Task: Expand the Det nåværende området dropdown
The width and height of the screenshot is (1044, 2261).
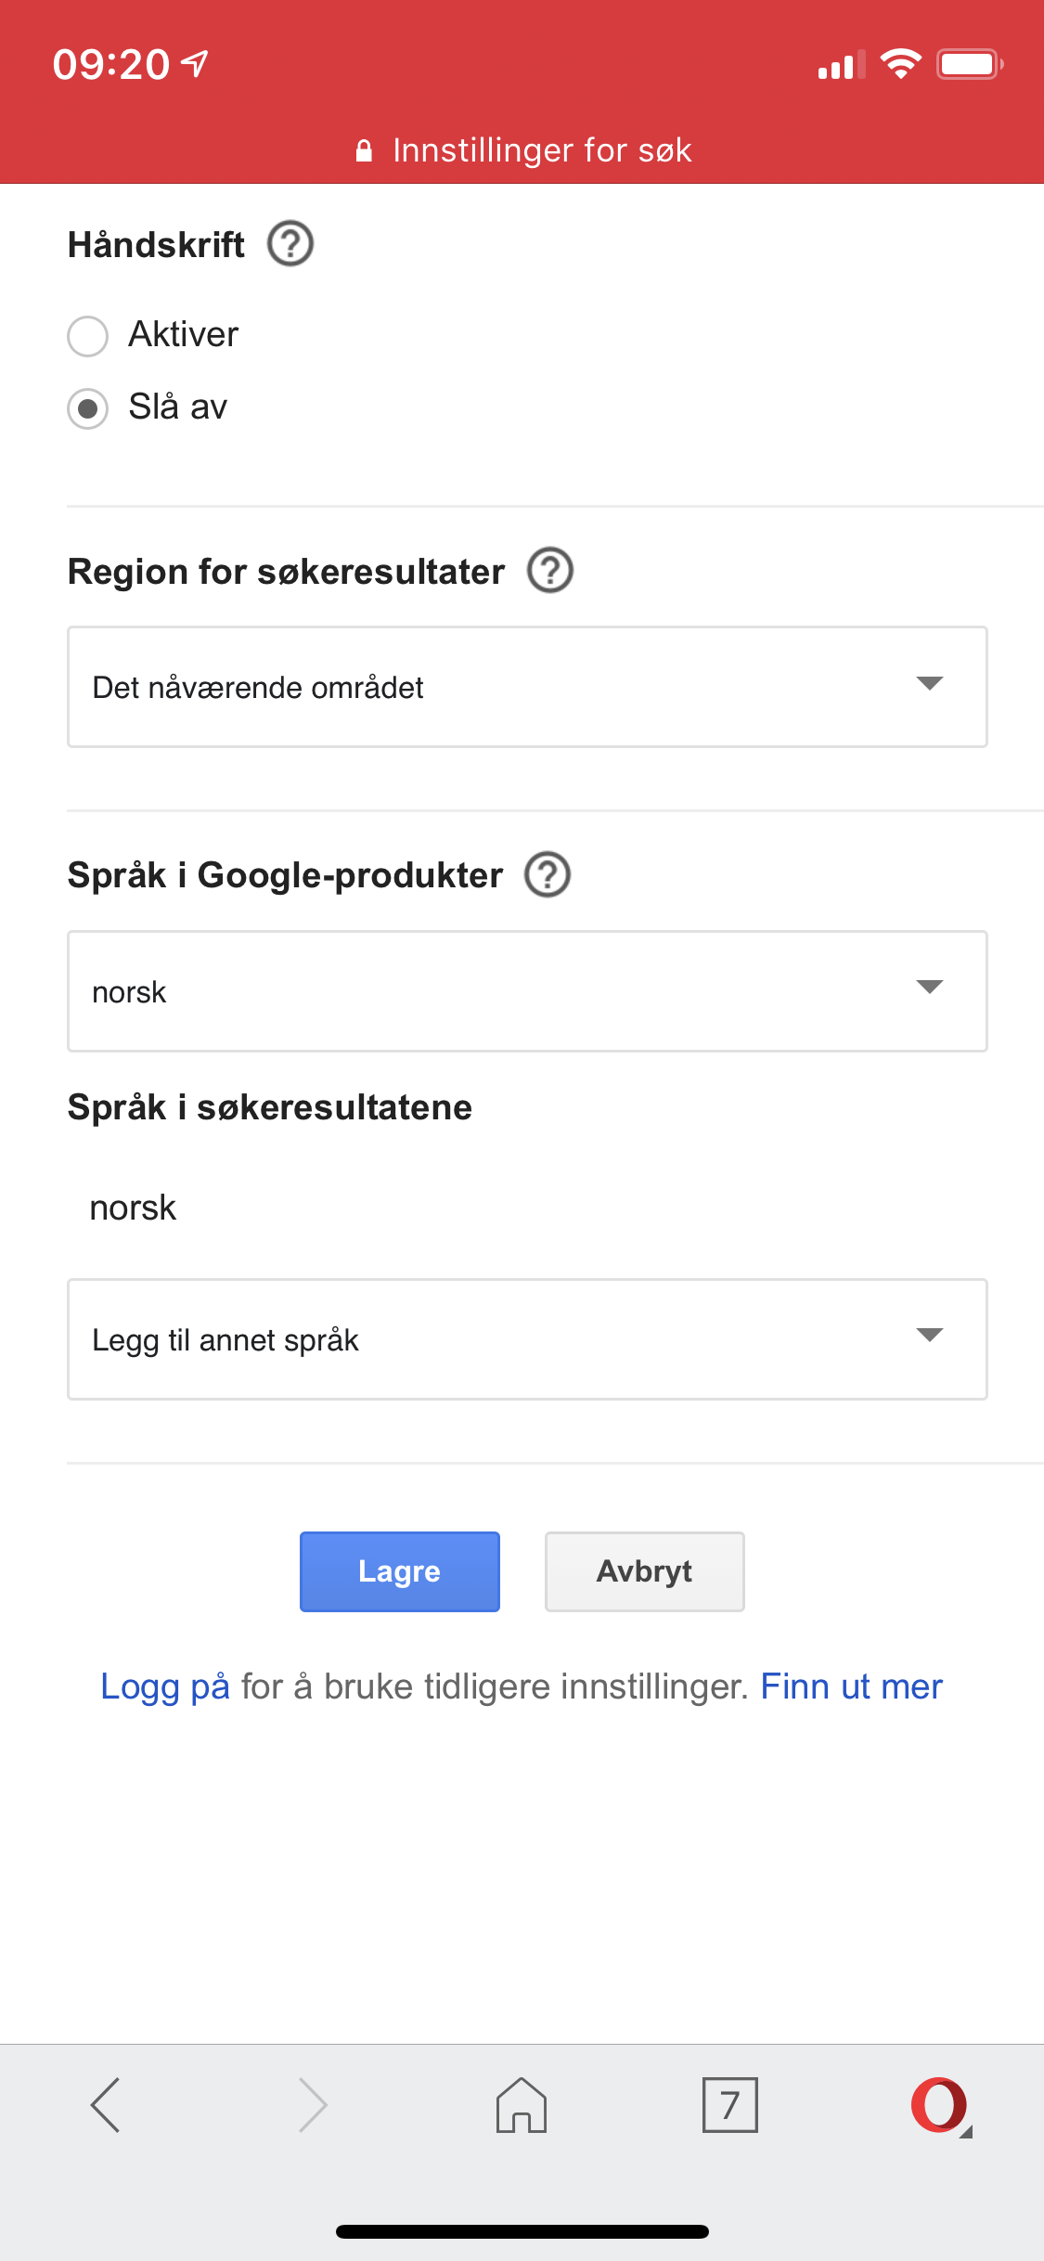Action: [527, 687]
